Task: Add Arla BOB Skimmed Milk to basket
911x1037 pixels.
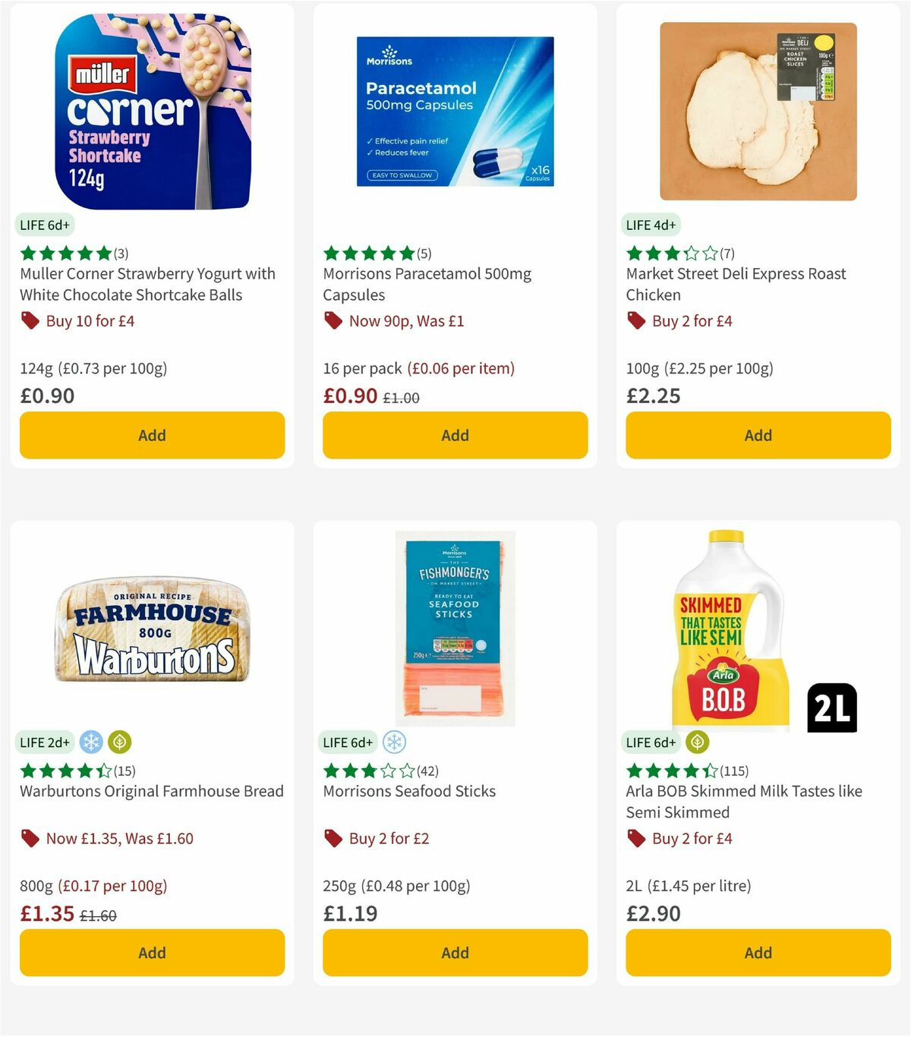Action: (758, 953)
